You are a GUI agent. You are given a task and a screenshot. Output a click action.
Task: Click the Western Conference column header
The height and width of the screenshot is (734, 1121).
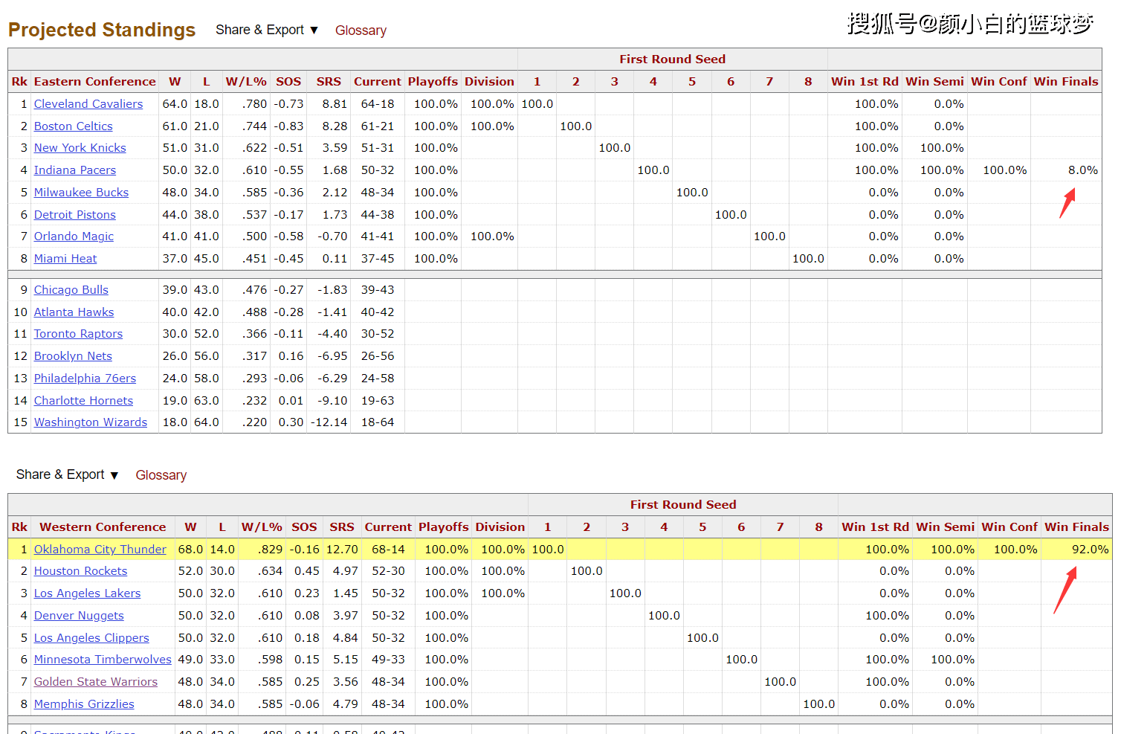click(103, 527)
